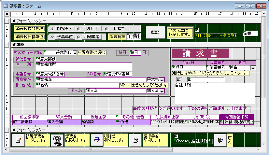Screen dimensions: 269x155
Task: Click the 部署名 text box
Action: (78, 85)
